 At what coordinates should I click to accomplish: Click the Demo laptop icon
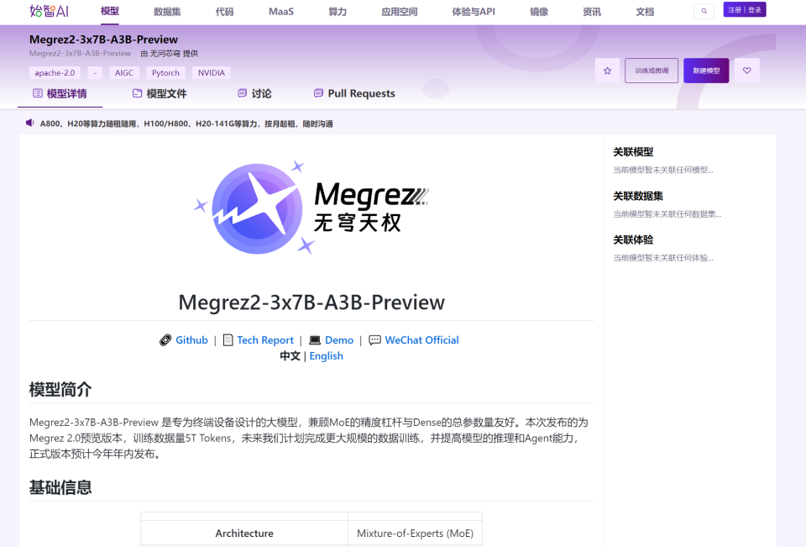(x=315, y=340)
